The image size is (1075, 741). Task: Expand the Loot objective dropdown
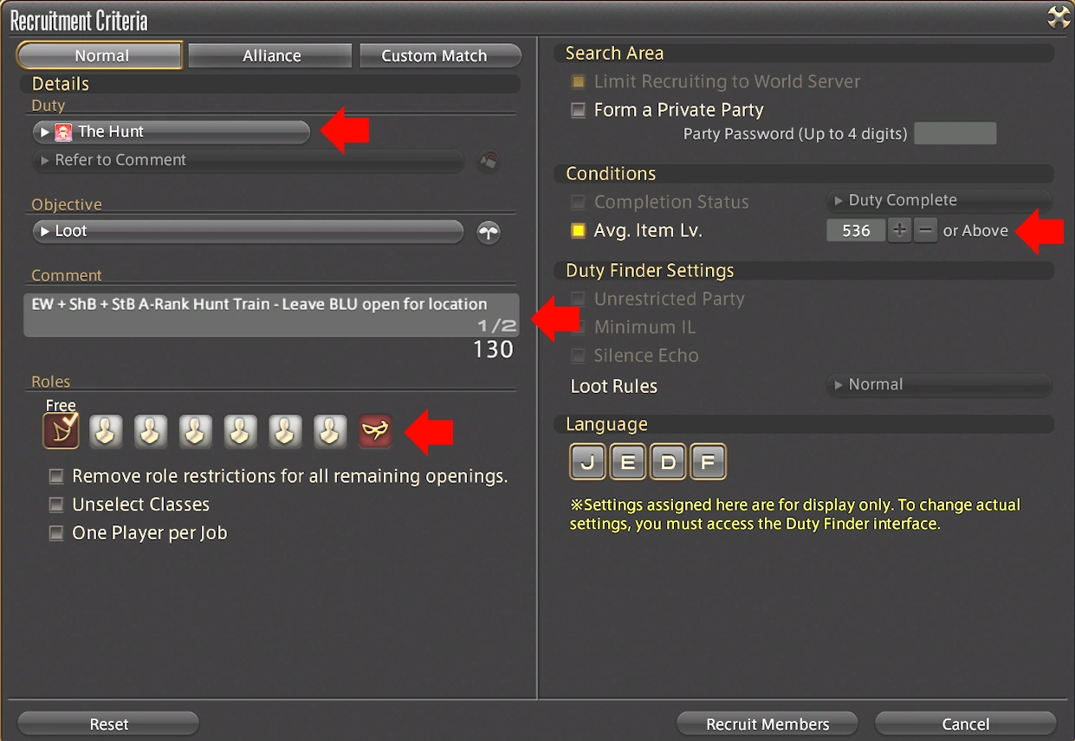click(x=248, y=231)
